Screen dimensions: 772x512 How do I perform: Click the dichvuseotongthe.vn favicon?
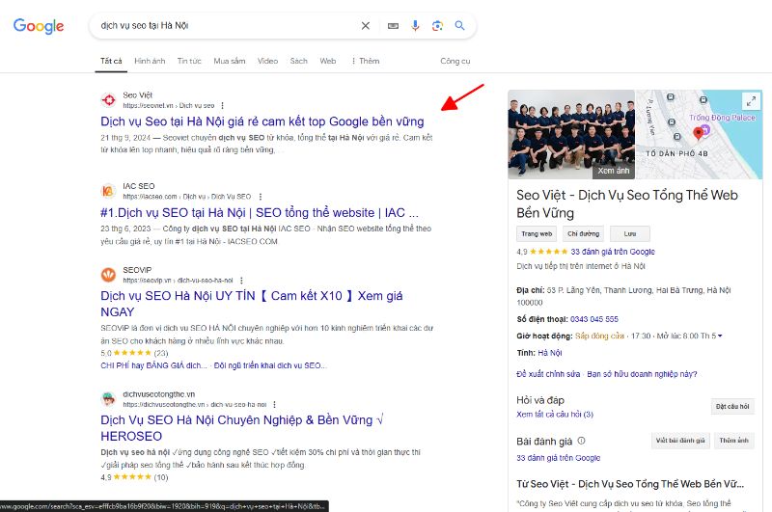tap(108, 399)
